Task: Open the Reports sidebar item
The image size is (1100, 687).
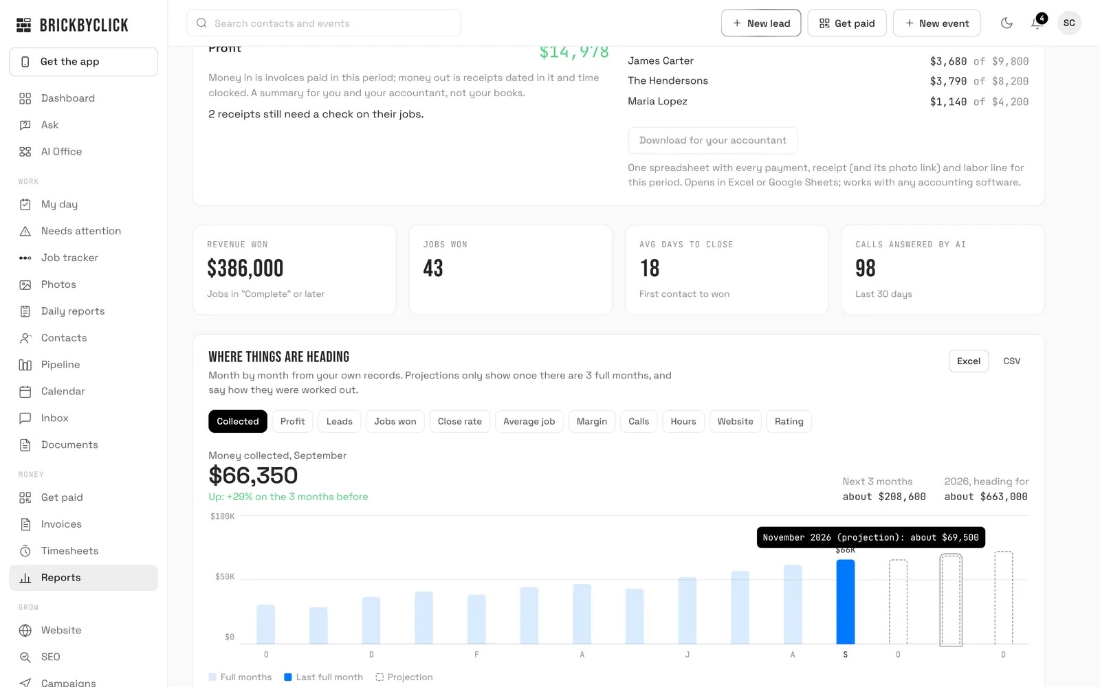Action: [x=84, y=578]
